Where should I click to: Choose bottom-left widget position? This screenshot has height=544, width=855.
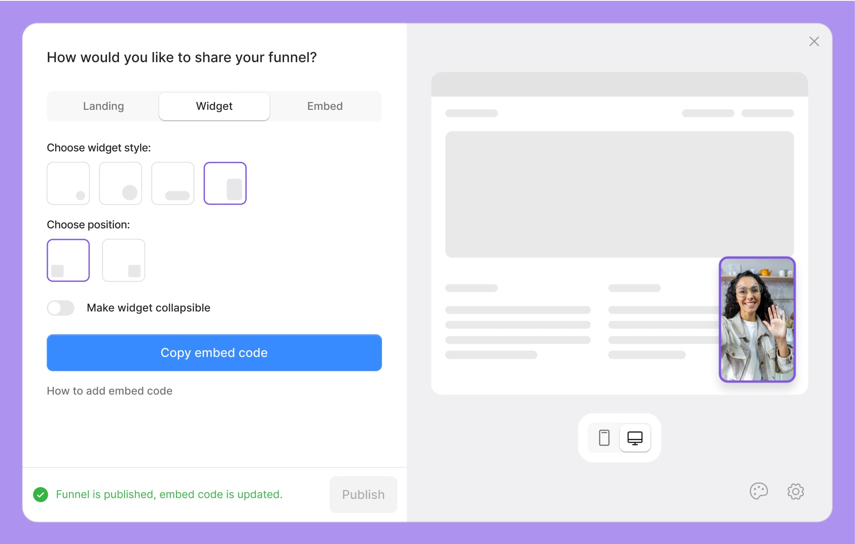(x=68, y=260)
